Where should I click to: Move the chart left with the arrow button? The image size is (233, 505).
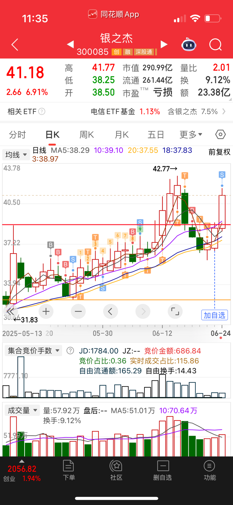[x=110, y=312]
